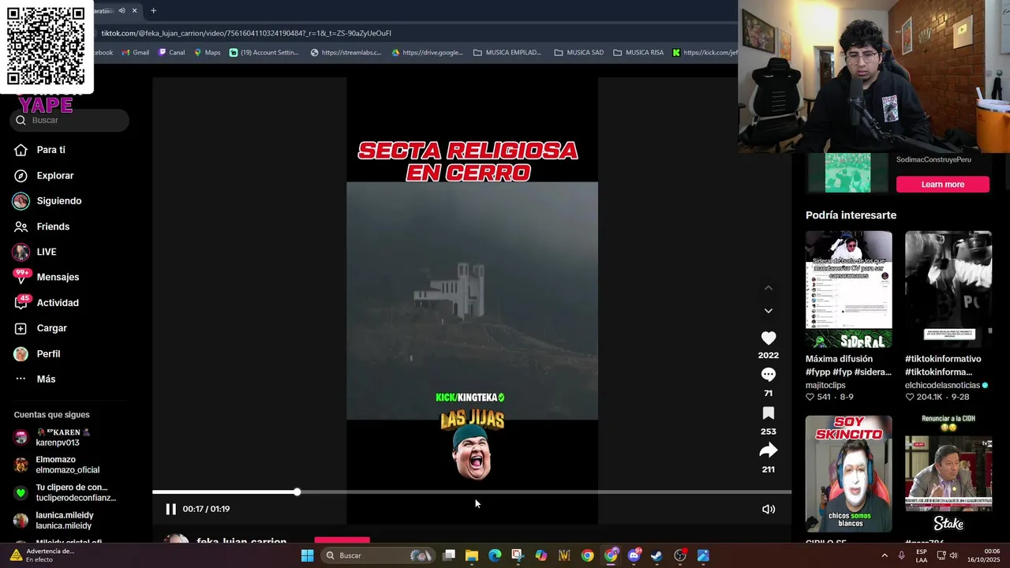Show hidden system tray icons
This screenshot has width=1010, height=568.
coord(884,555)
